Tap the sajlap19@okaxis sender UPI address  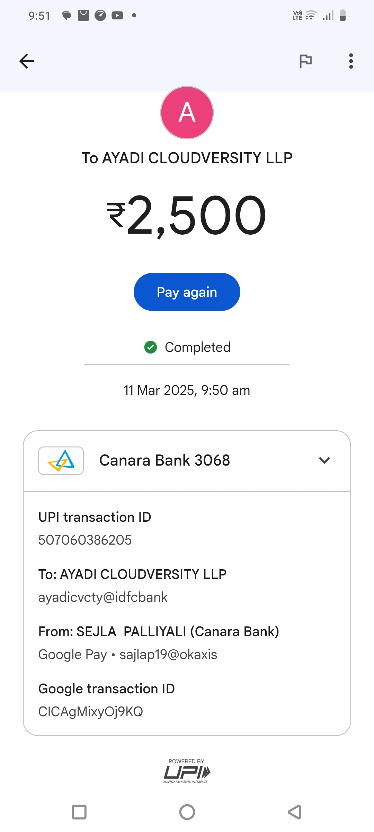(x=168, y=655)
